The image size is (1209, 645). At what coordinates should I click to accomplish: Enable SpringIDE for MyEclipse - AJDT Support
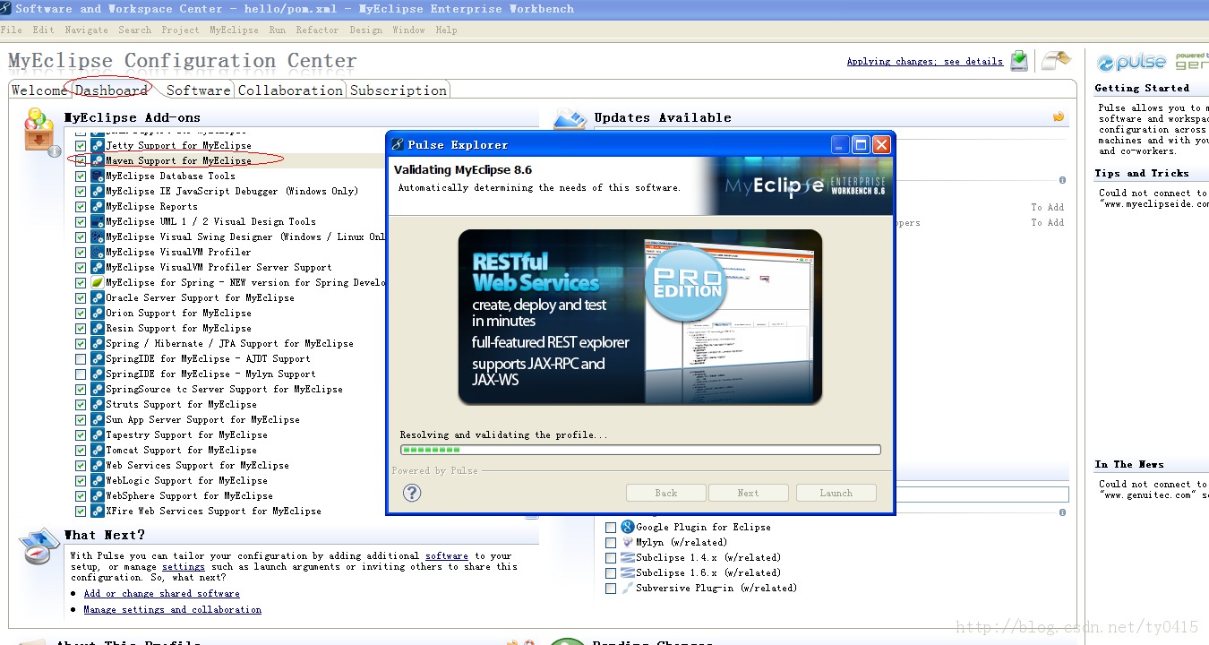(x=81, y=358)
